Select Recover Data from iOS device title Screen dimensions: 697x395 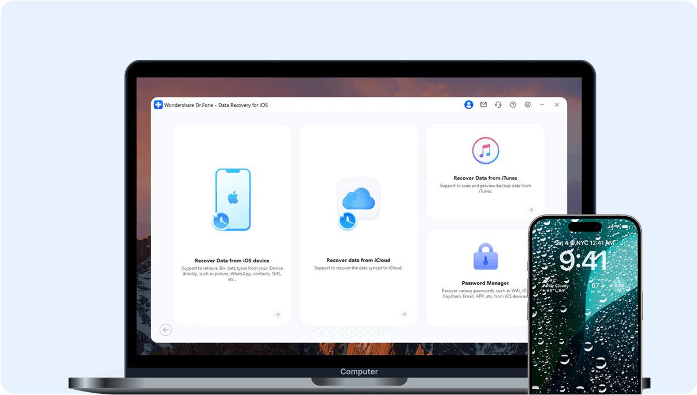click(x=232, y=260)
